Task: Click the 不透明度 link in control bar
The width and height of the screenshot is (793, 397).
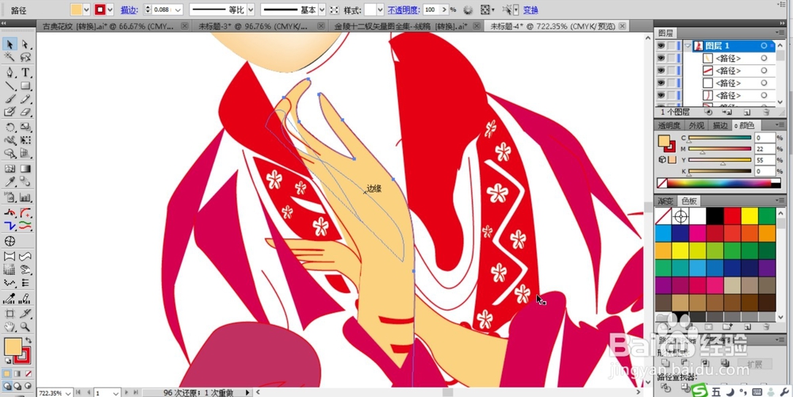Action: [x=404, y=10]
